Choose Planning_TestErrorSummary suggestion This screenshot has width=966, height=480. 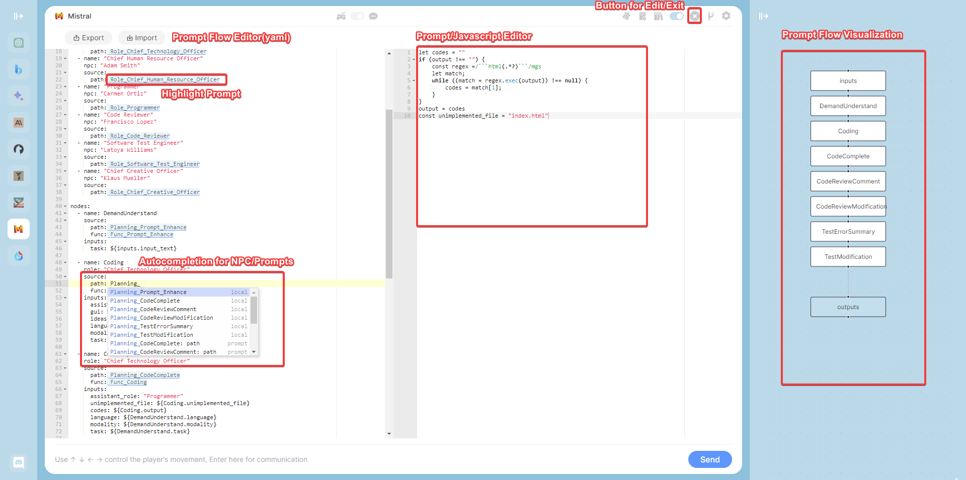click(x=179, y=326)
